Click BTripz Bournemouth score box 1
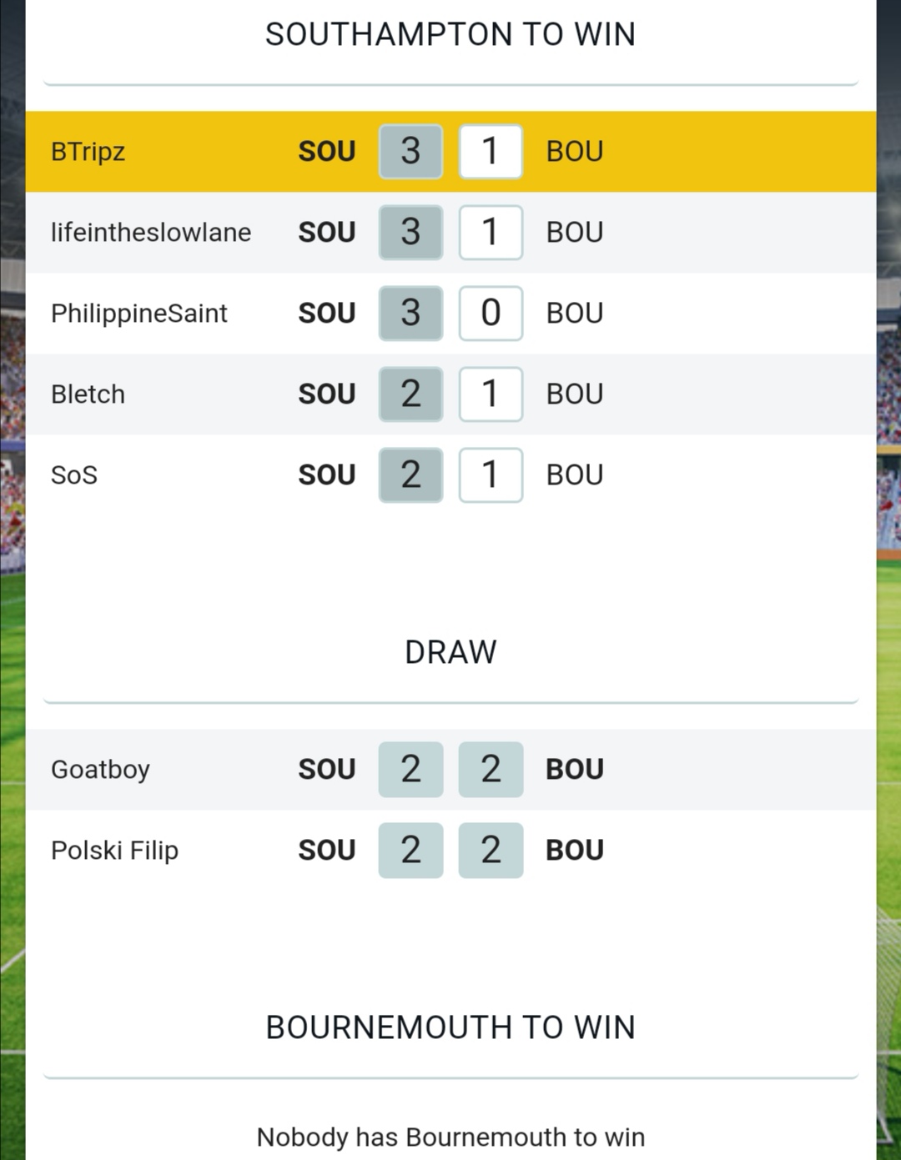The image size is (901, 1160). click(491, 152)
